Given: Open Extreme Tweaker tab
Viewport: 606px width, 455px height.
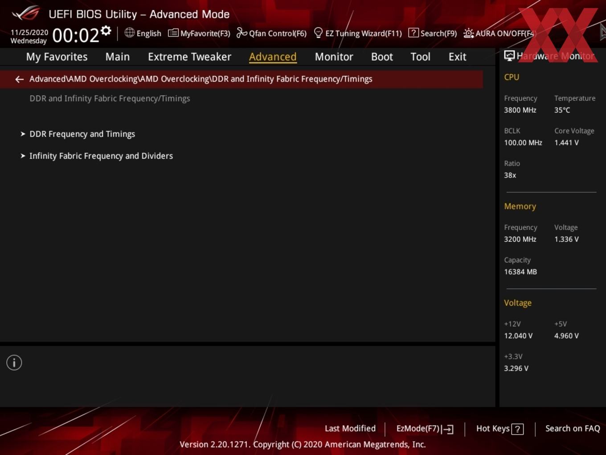Looking at the screenshot, I should (x=189, y=57).
